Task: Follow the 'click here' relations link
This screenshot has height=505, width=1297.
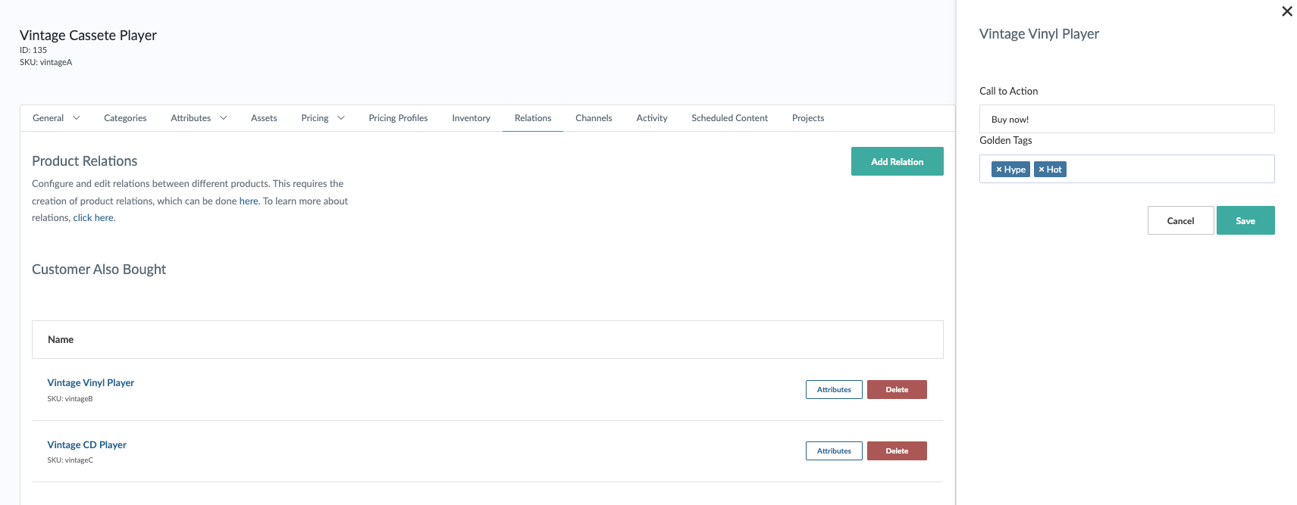Action: coord(93,218)
